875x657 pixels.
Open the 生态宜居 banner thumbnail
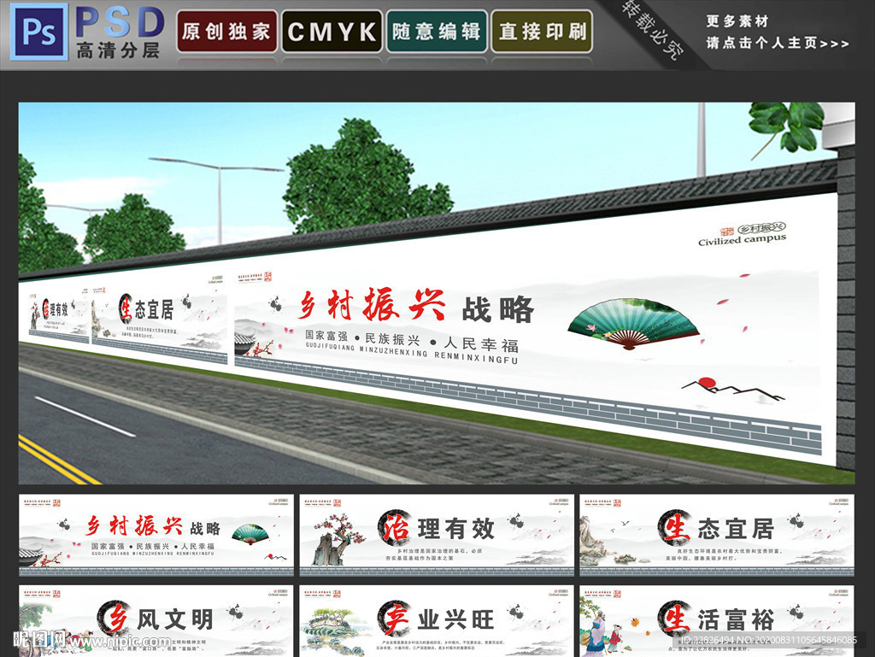click(717, 535)
